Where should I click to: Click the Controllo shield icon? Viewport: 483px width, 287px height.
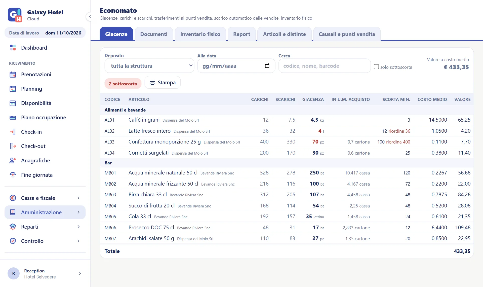[x=13, y=241]
